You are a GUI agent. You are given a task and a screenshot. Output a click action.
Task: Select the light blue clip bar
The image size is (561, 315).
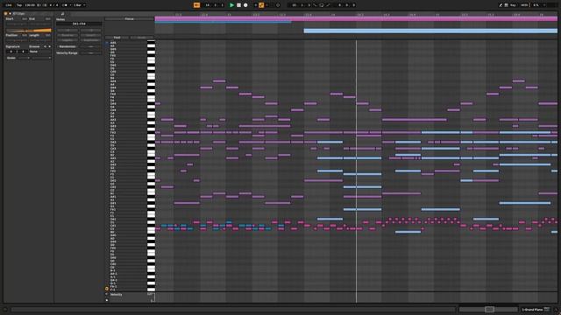point(430,31)
